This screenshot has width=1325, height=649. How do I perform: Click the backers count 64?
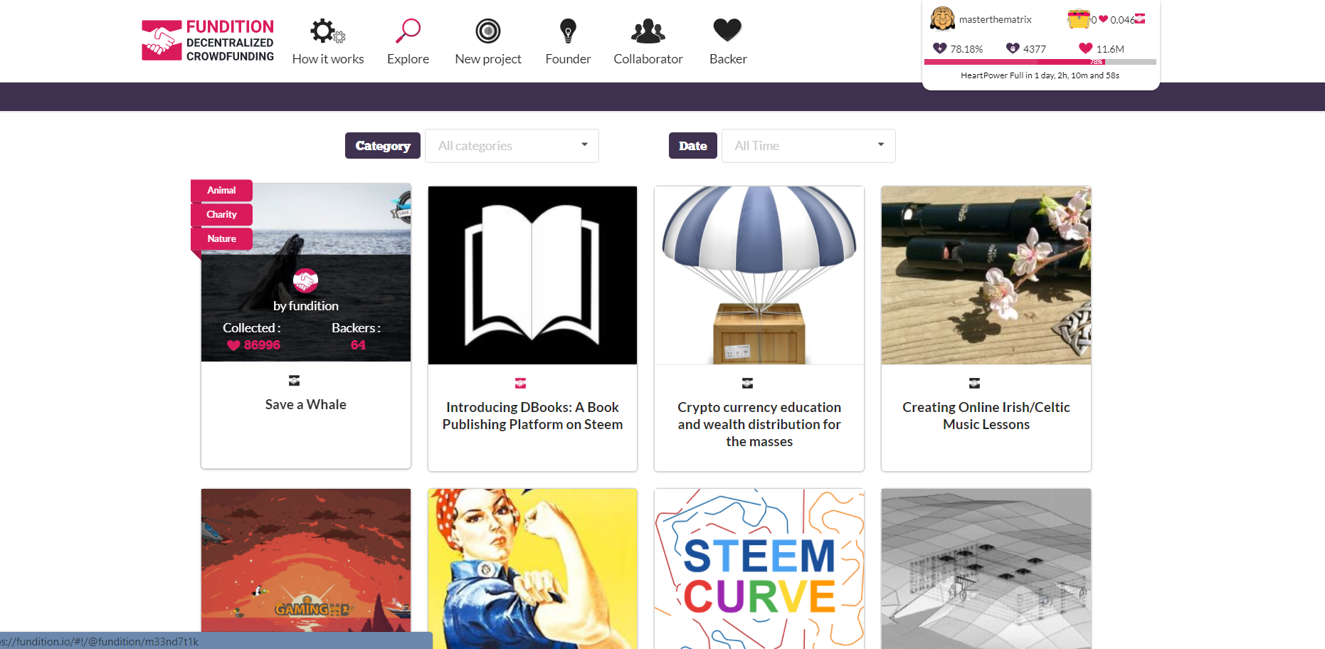pyautogui.click(x=358, y=345)
